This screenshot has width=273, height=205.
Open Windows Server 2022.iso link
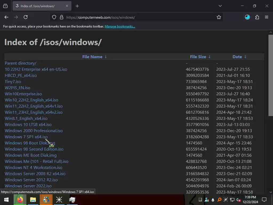28,186
